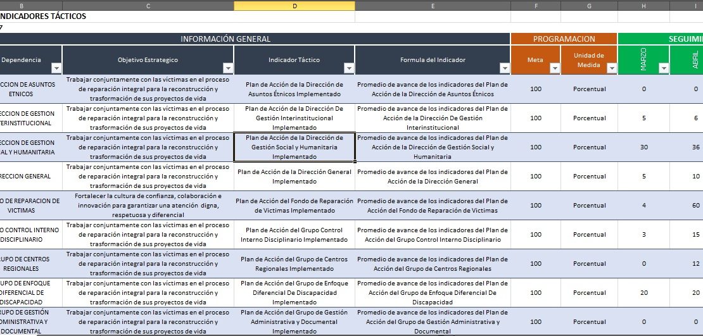Open the Objetivo Estrategico filter dropdown
Viewport: 703px width, 336px height.
point(228,68)
